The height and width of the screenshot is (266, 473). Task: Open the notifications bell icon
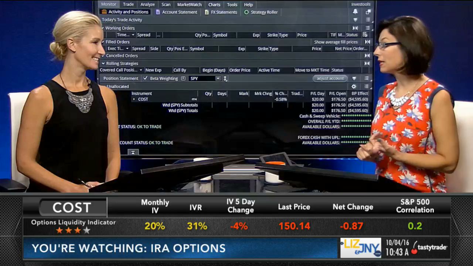pos(355,12)
